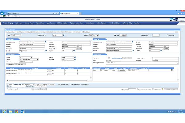Click the refresh icon in the address bar

(58, 13)
